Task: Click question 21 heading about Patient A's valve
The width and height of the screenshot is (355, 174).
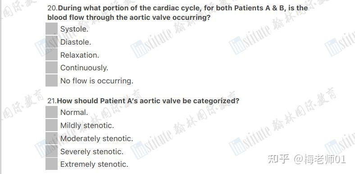Action: click(143, 101)
